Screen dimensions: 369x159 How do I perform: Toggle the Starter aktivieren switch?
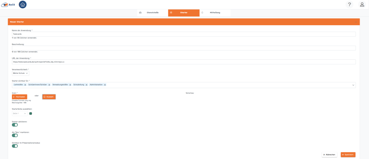pos(15,125)
